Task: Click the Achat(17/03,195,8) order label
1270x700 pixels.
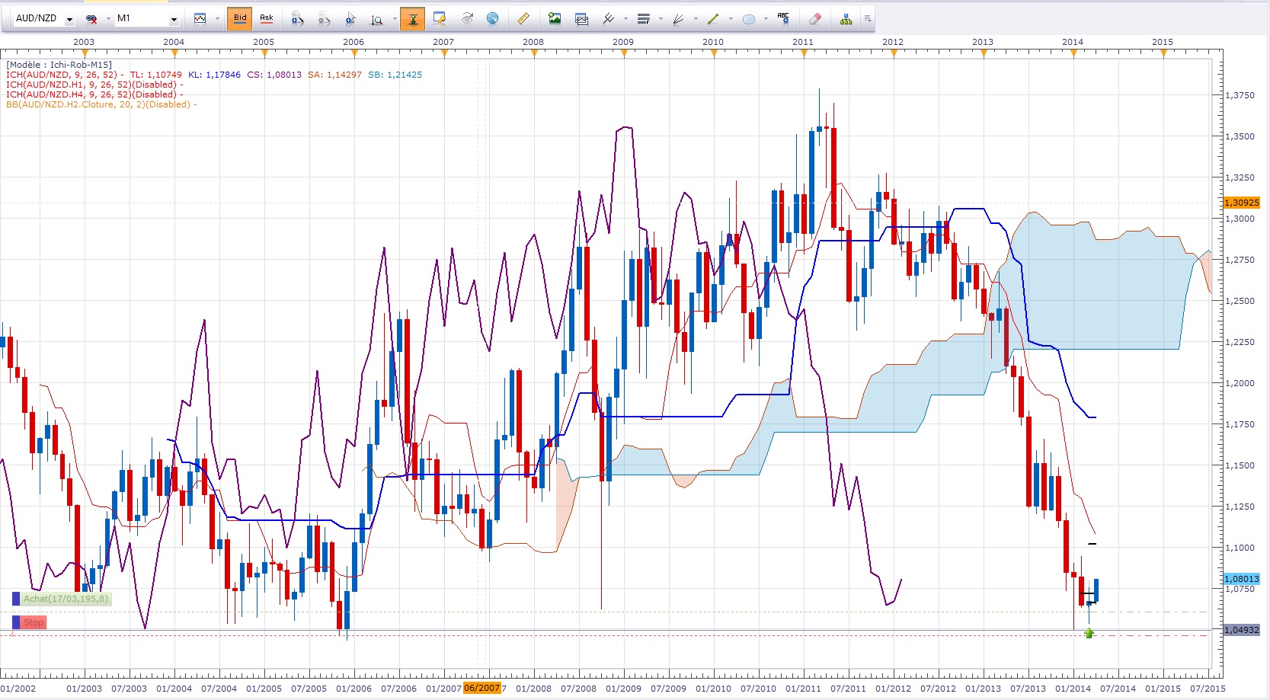Action: click(x=66, y=599)
